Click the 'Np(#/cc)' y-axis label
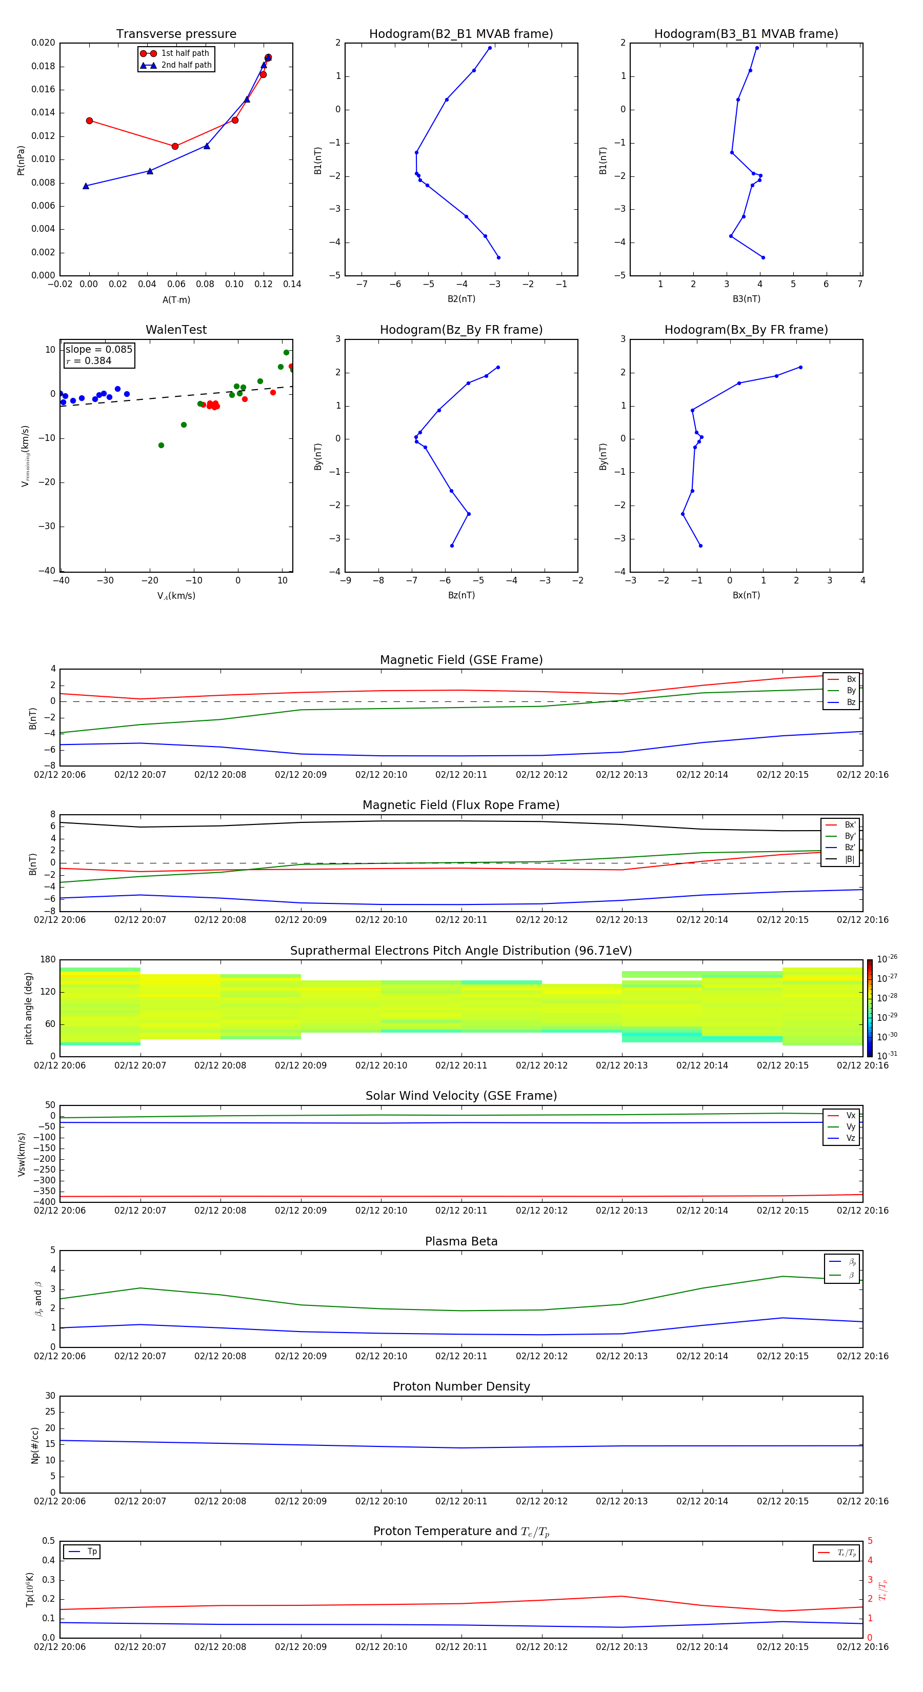Screen dimensions: 923x1692 [x=35, y=1444]
